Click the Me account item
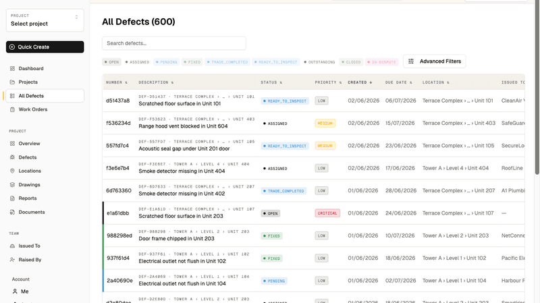This screenshot has height=303, width=540. point(45,292)
